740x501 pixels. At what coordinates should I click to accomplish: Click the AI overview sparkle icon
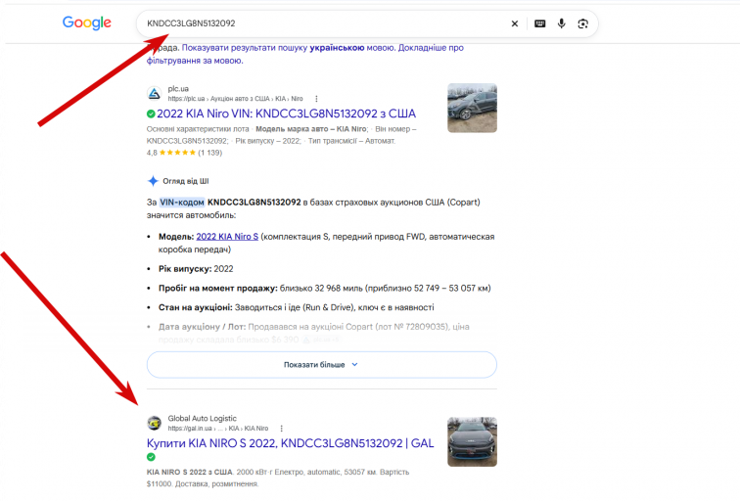click(x=153, y=181)
